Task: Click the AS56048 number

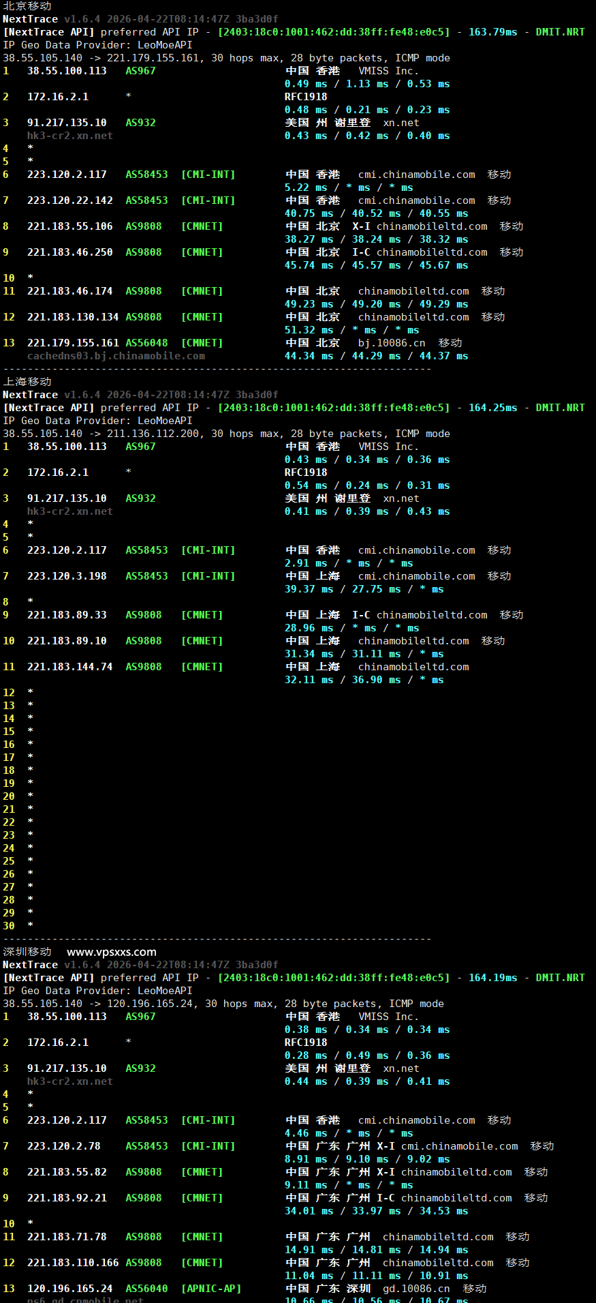Action: pyautogui.click(x=146, y=343)
